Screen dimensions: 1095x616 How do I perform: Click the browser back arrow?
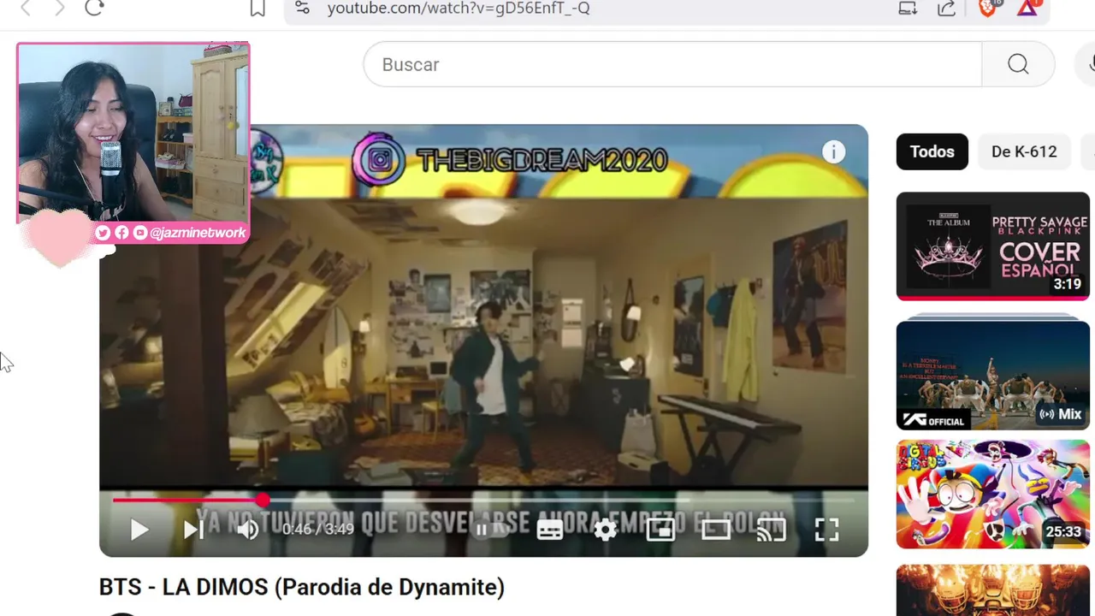25,8
